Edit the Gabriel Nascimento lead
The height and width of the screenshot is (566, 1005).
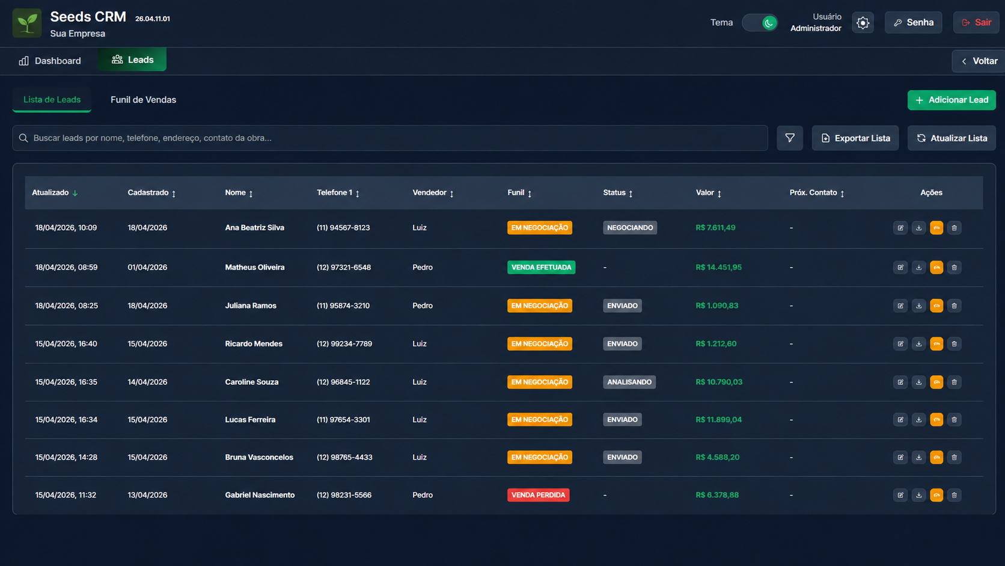click(x=900, y=495)
